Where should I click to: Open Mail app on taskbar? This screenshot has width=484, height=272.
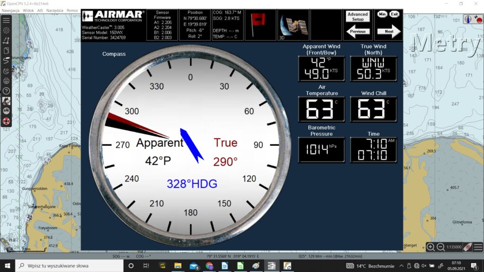pos(194,265)
